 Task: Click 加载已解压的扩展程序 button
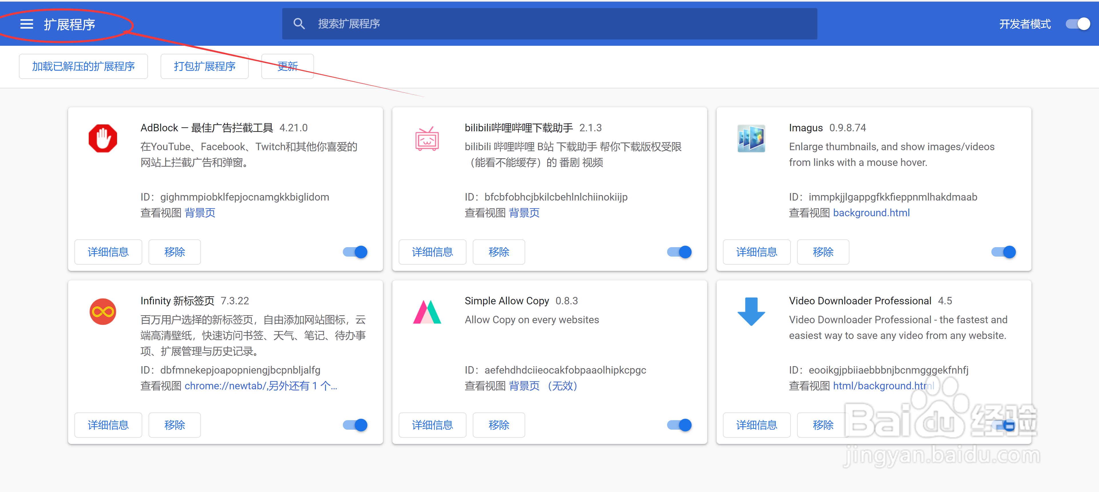83,67
